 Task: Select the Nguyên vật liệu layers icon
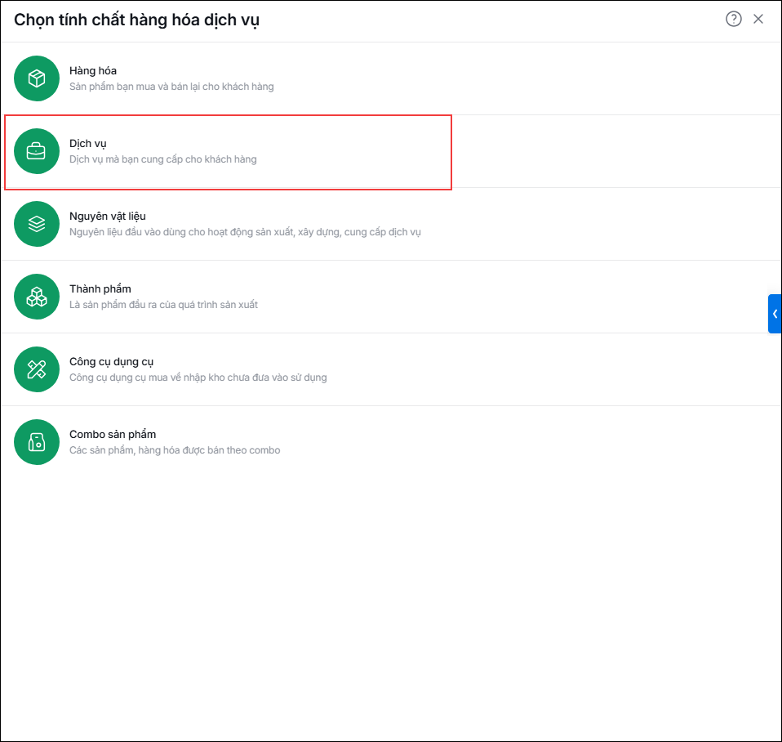point(37,224)
